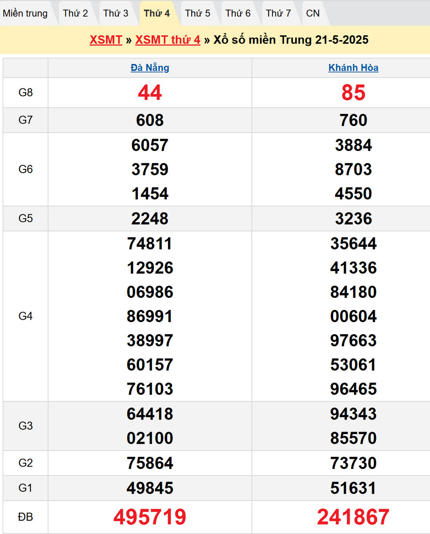This screenshot has width=430, height=534.
Task: Switch to the Thứ 6 tab
Action: coord(238,13)
